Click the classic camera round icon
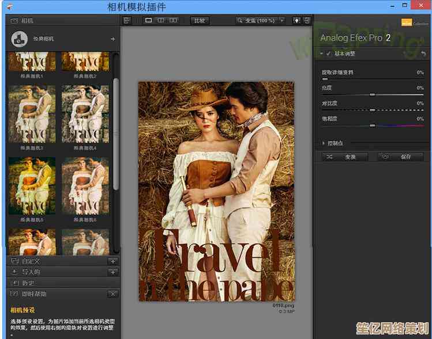This screenshot has width=432, height=339. tap(20, 39)
